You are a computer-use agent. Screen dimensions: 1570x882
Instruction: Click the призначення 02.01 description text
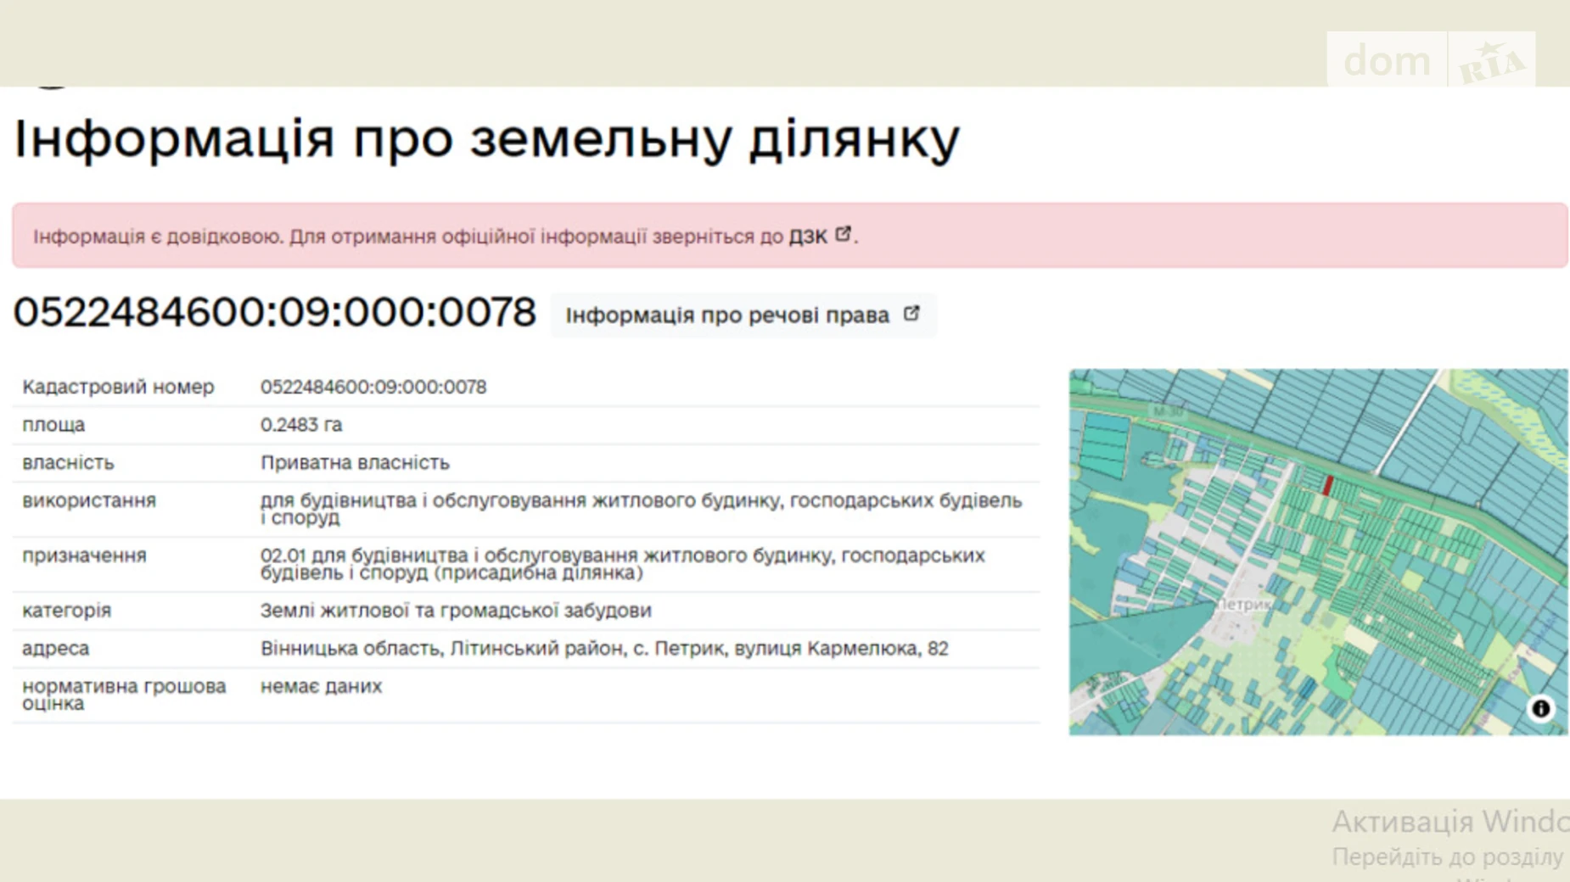[622, 564]
